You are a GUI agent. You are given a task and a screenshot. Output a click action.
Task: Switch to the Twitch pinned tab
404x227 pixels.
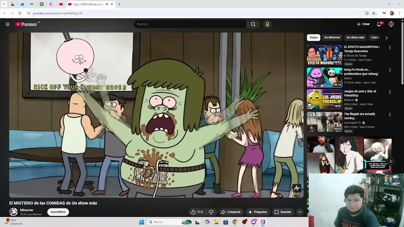coord(51,4)
